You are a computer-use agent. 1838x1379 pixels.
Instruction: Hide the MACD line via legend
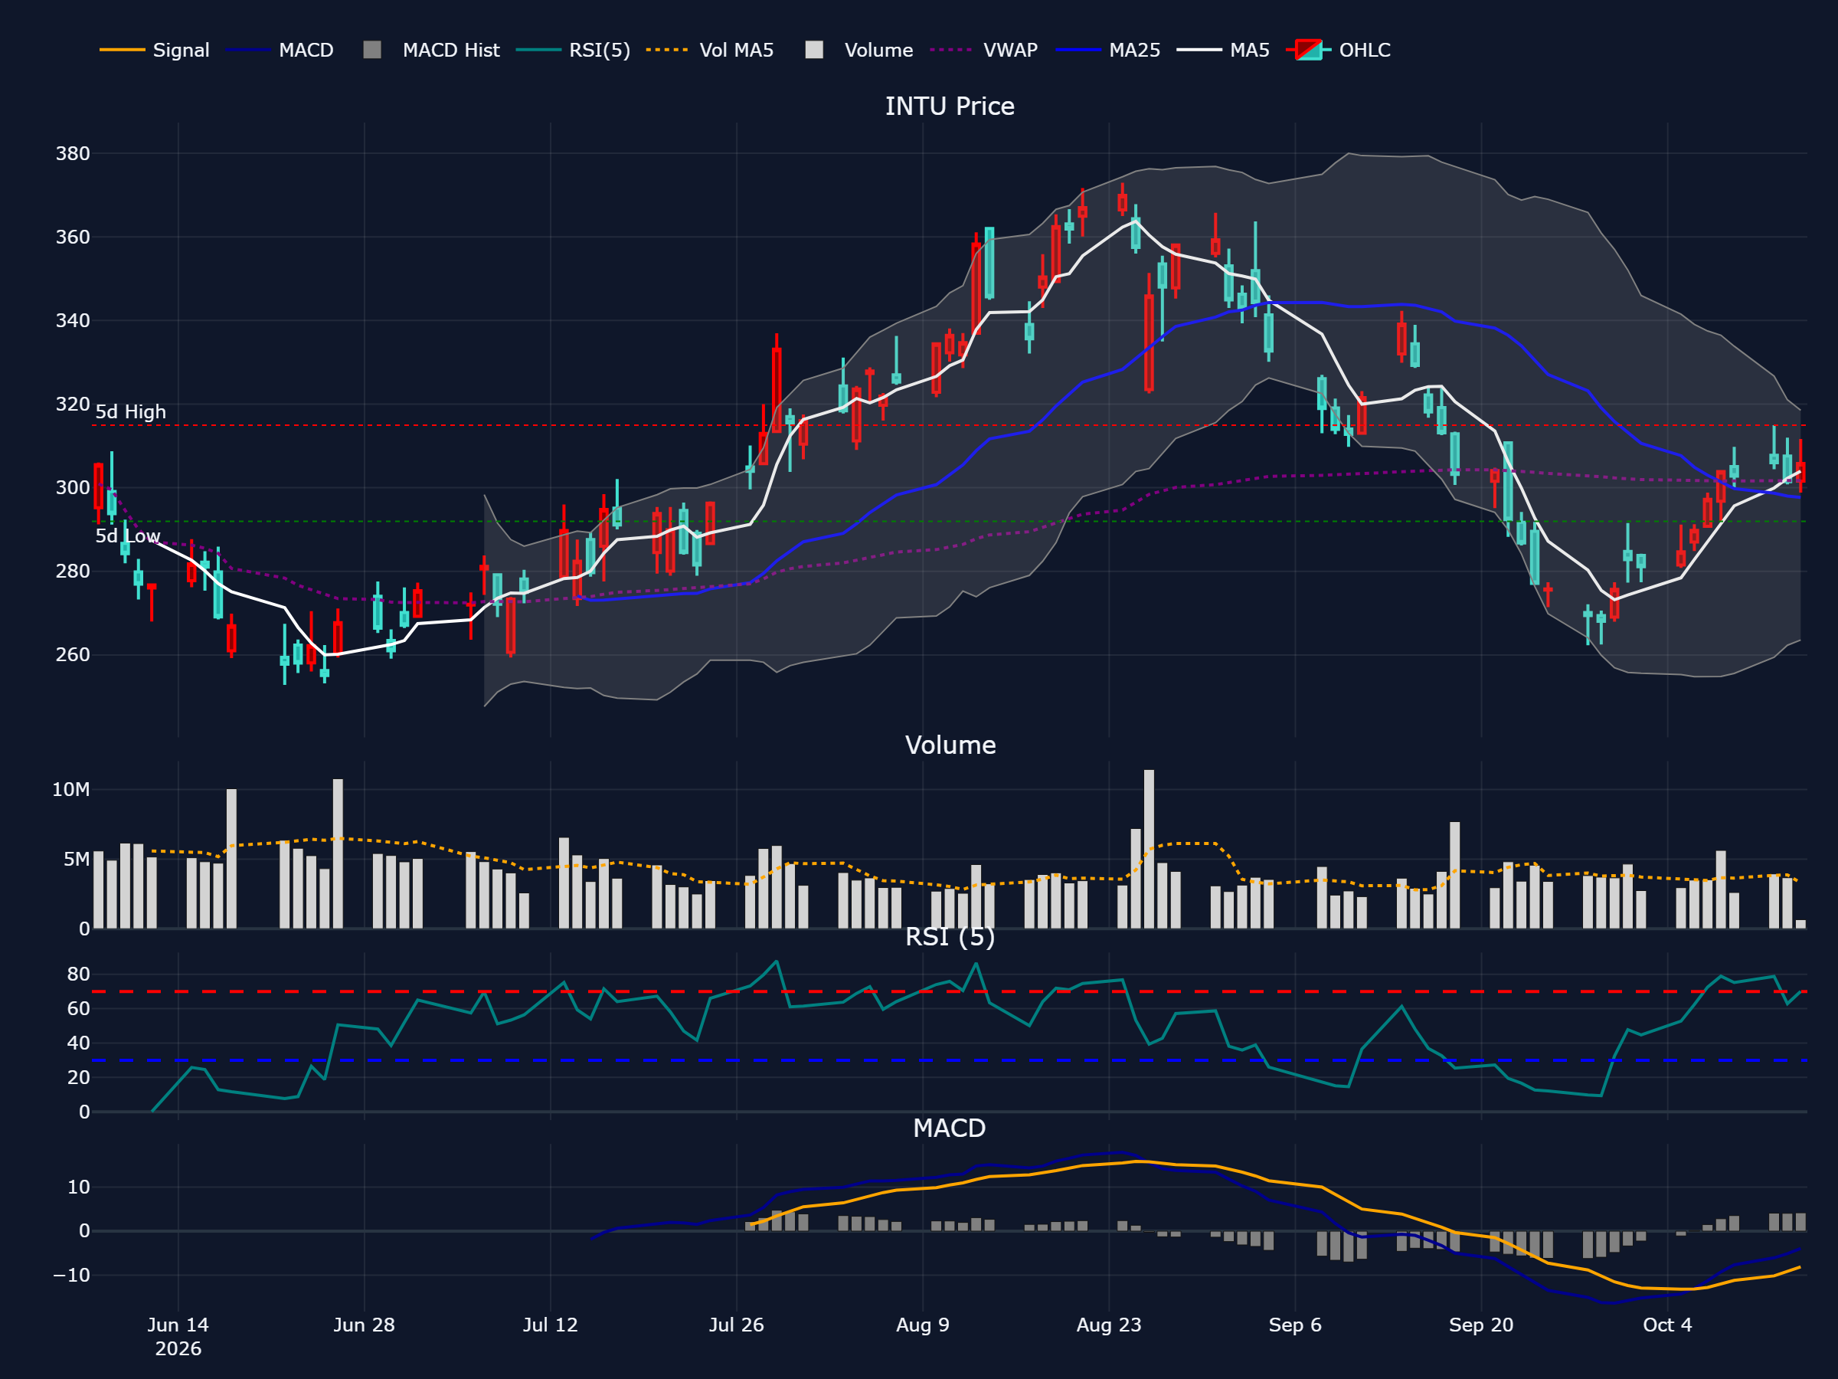pos(280,50)
